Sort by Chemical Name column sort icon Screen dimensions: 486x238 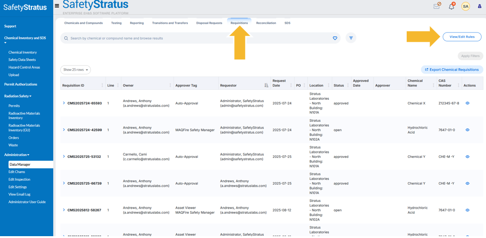coord(433,86)
